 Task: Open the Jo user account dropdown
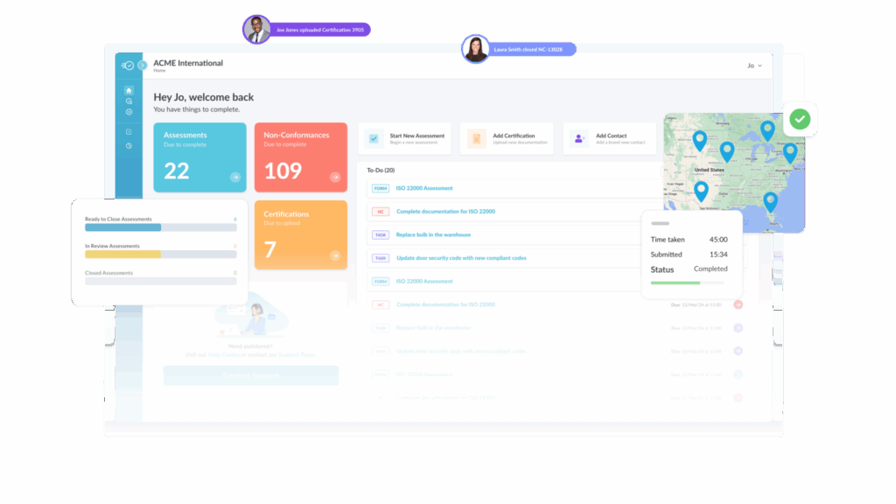point(754,66)
